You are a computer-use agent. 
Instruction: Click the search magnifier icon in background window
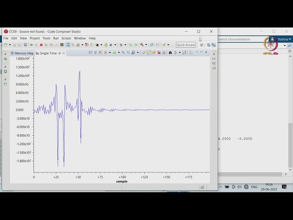click(290, 45)
